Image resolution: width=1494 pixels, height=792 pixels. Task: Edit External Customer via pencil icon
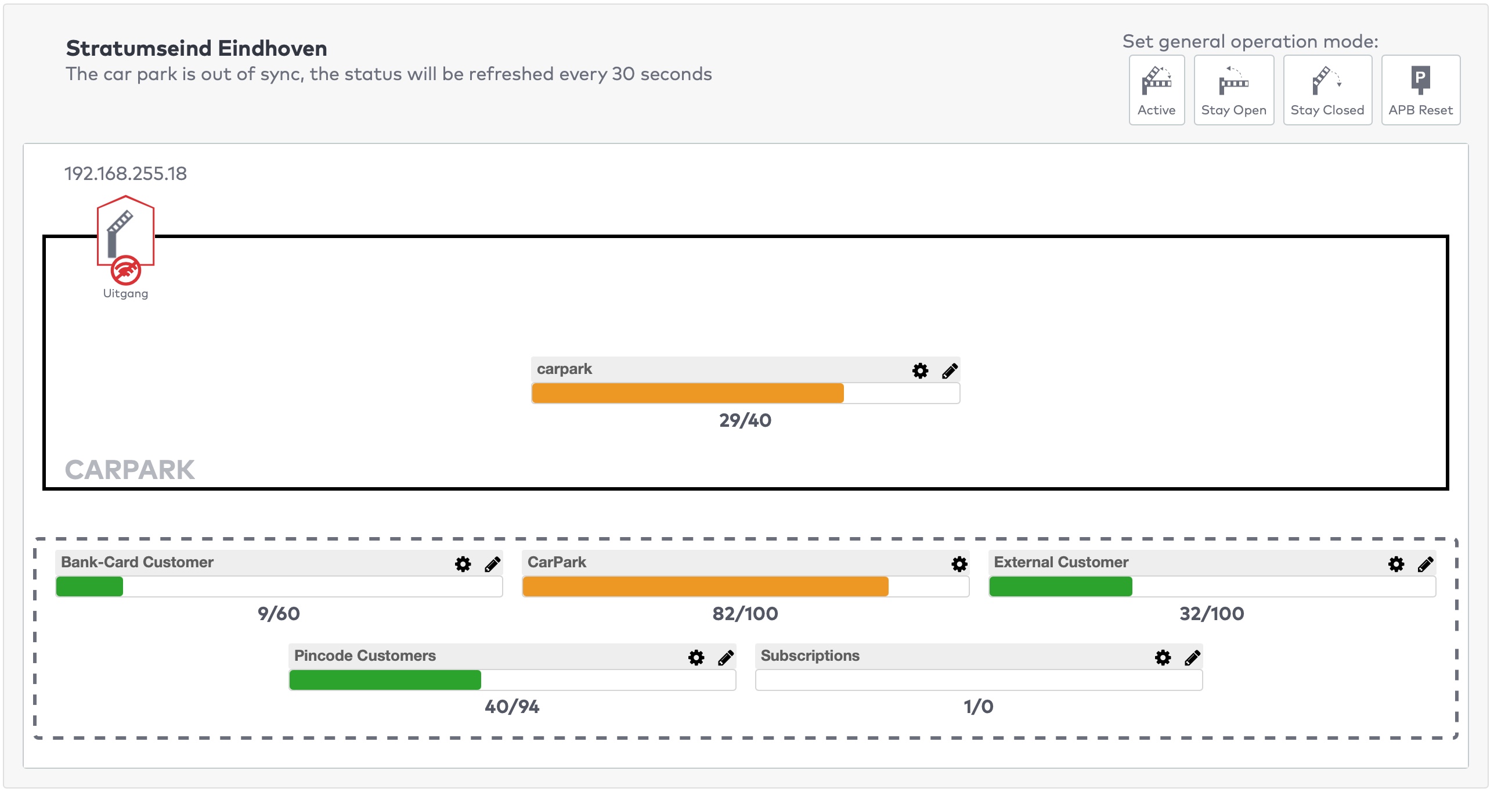[1426, 564]
